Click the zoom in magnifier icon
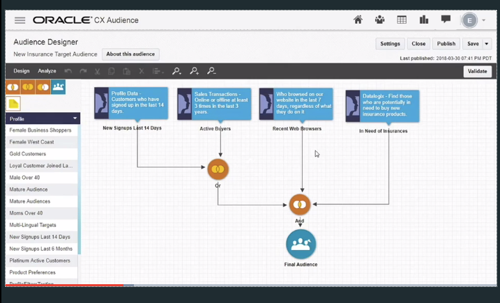 pyautogui.click(x=195, y=71)
